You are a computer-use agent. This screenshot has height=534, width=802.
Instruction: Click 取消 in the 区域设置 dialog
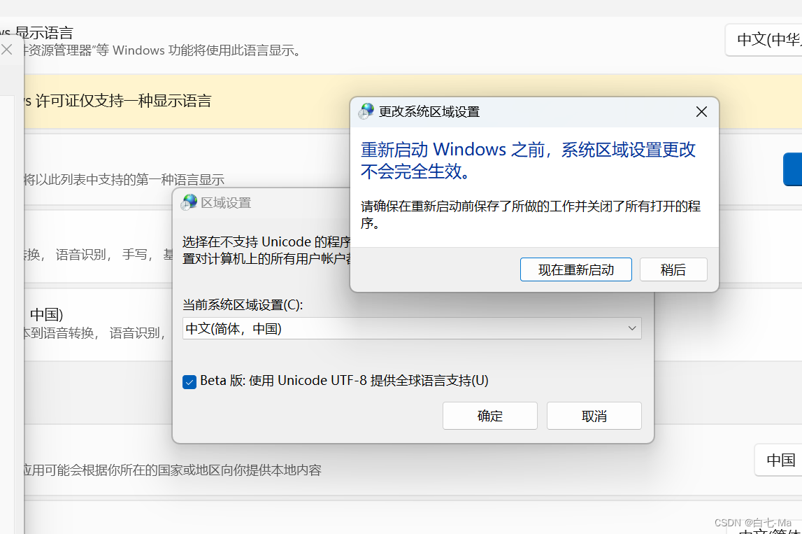[594, 416]
